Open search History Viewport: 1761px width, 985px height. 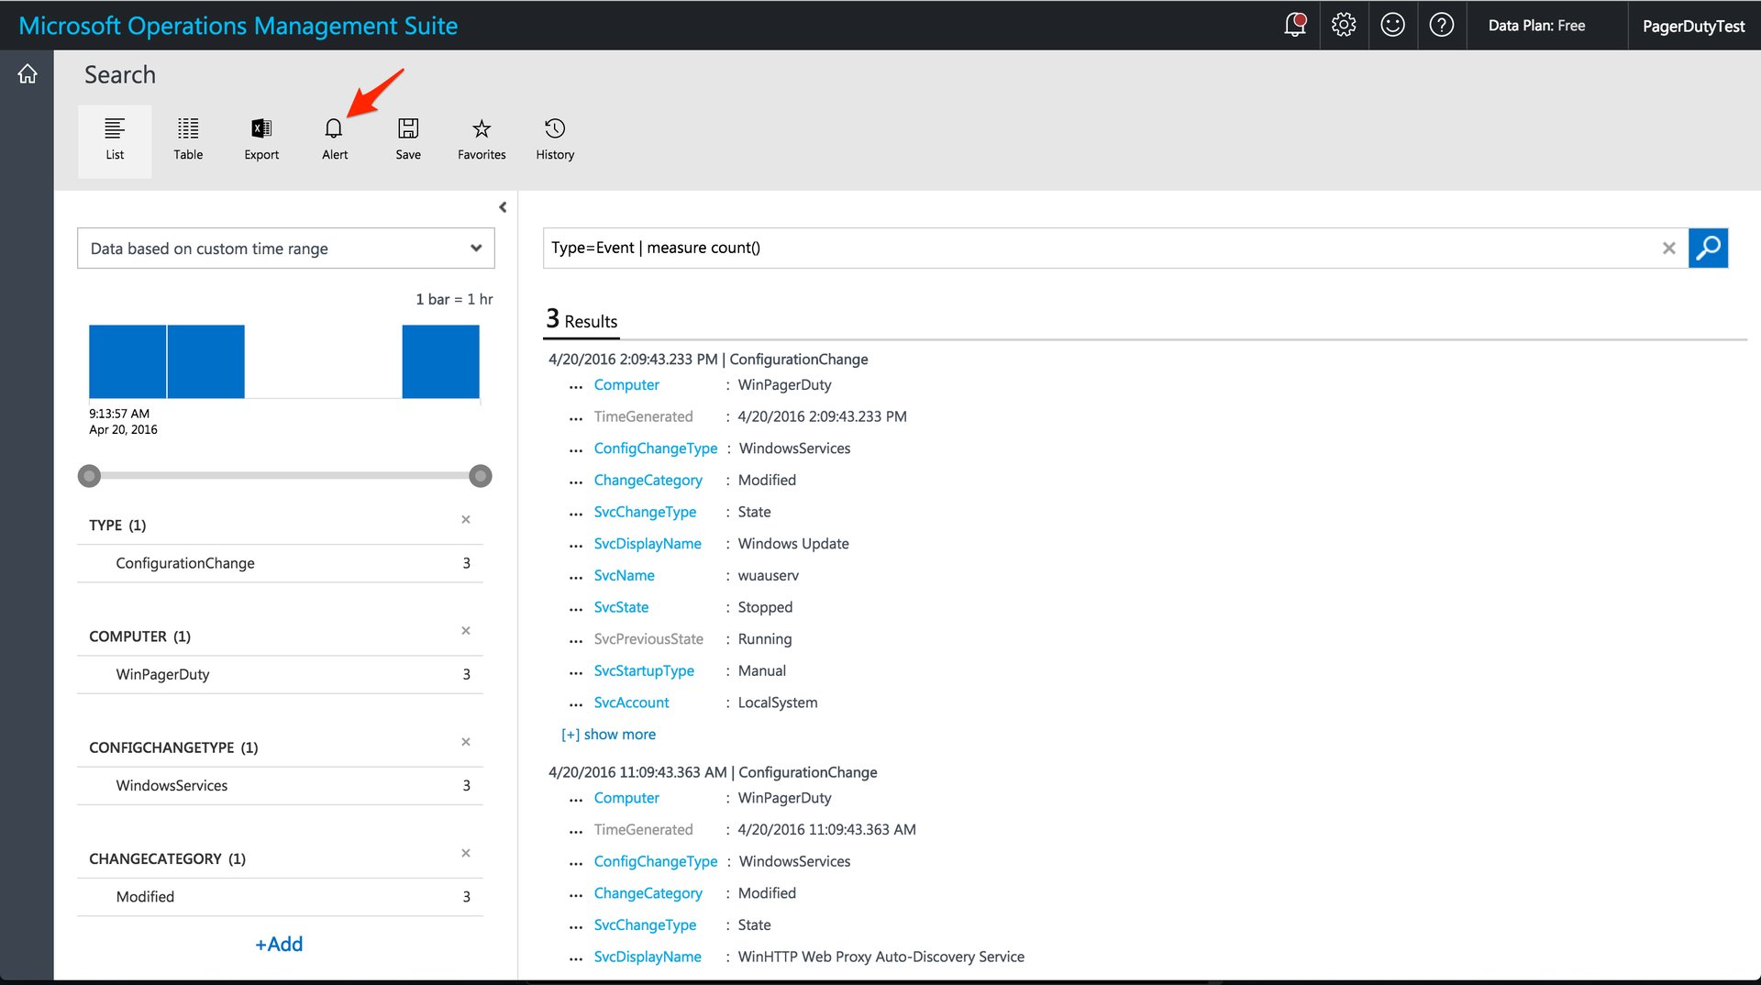[x=555, y=138]
